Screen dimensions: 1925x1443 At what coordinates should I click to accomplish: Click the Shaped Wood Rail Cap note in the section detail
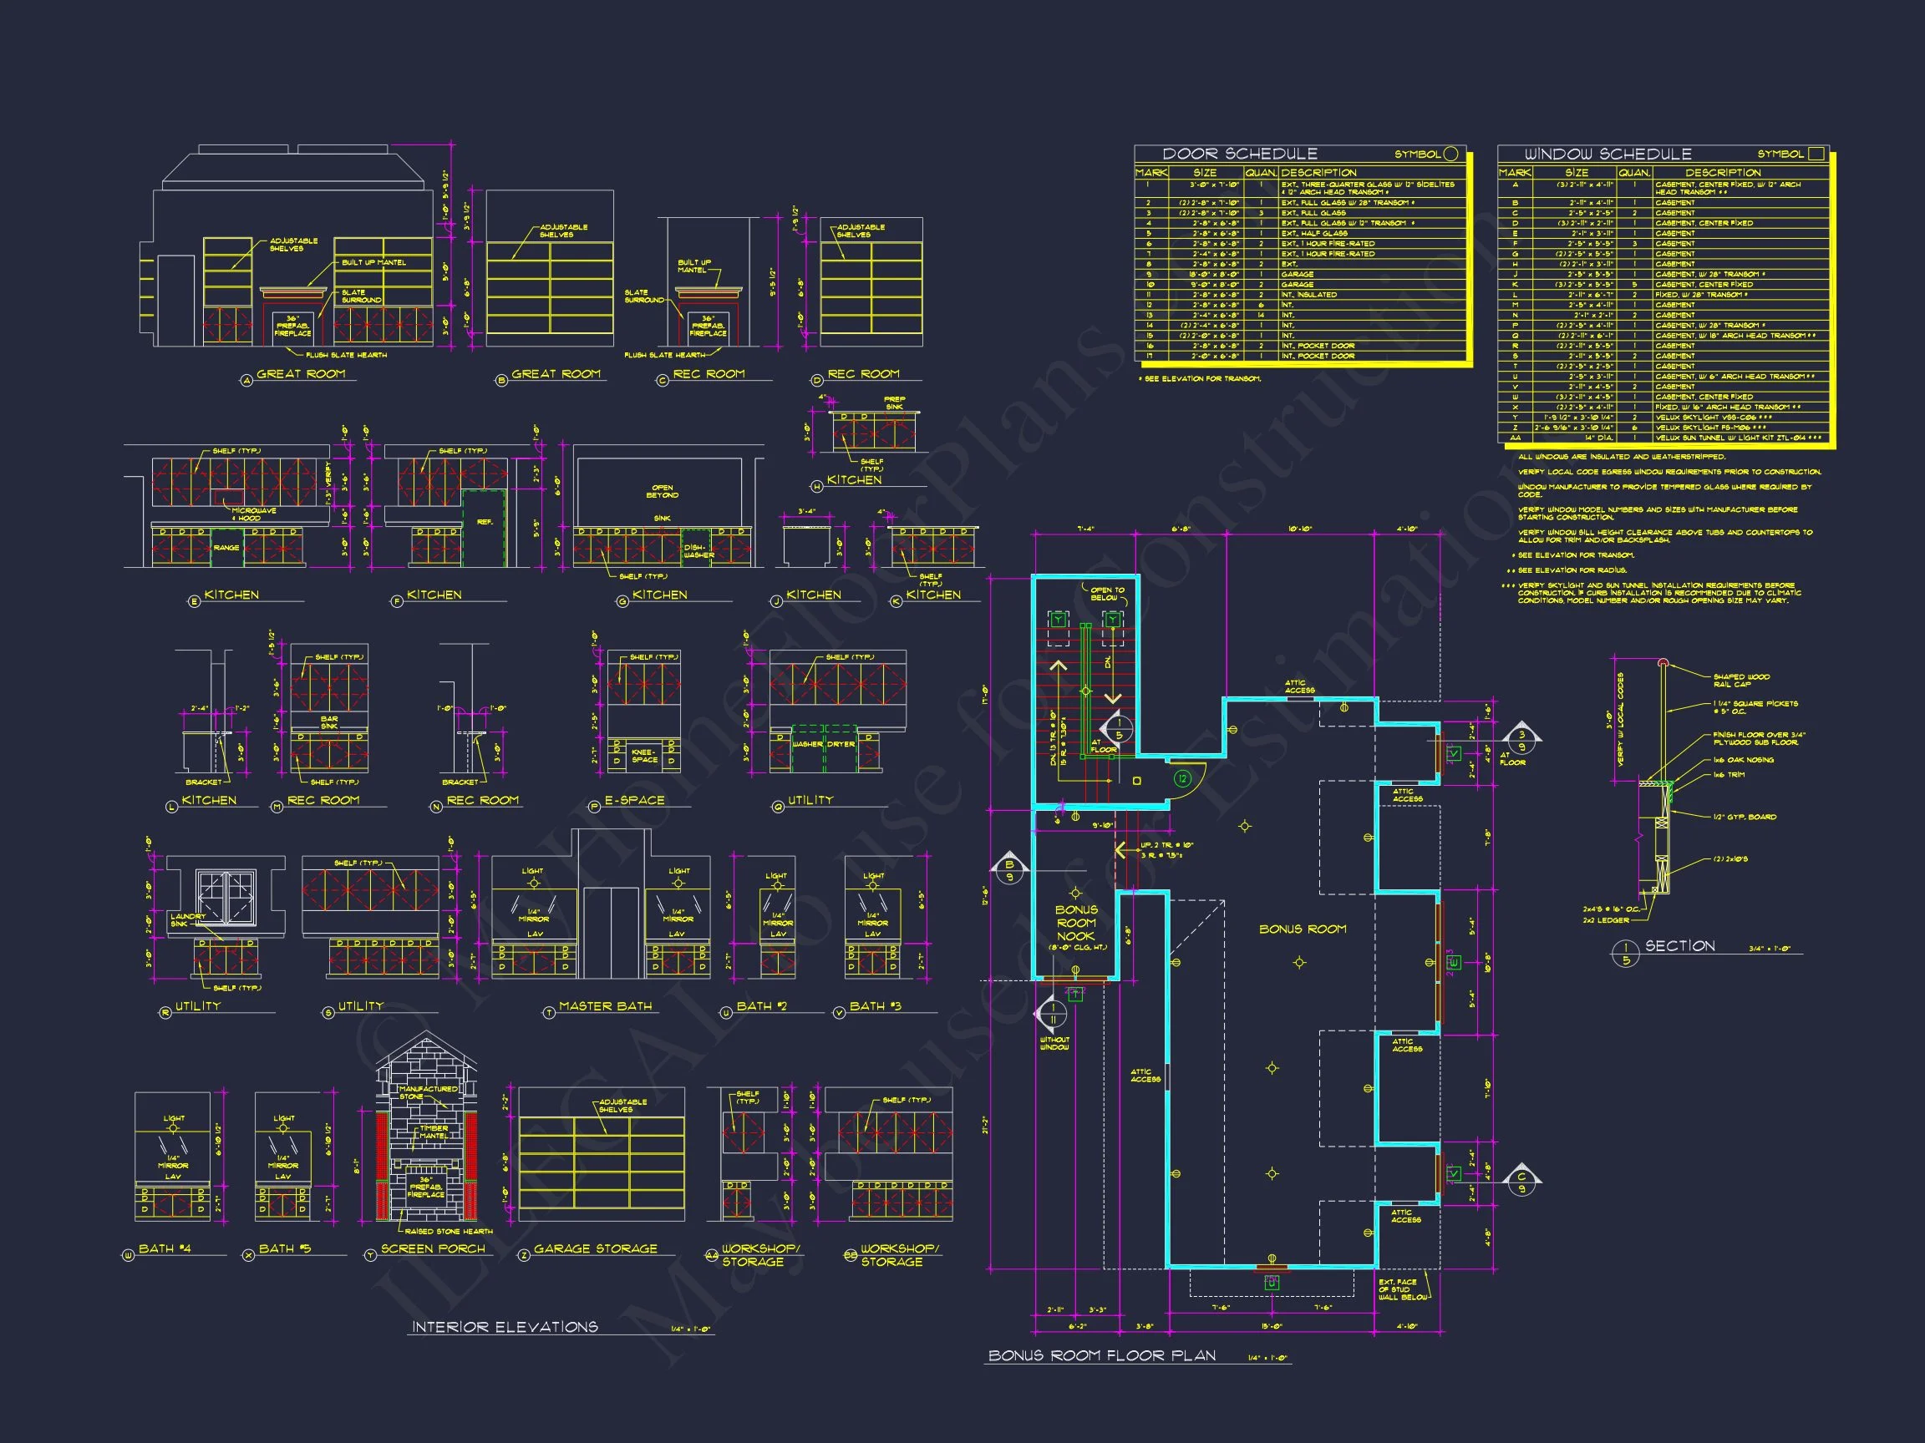(1740, 681)
